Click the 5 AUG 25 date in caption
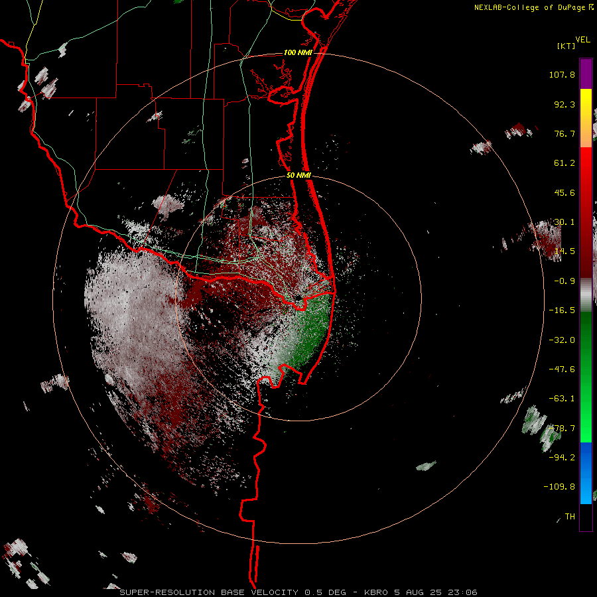 419,592
